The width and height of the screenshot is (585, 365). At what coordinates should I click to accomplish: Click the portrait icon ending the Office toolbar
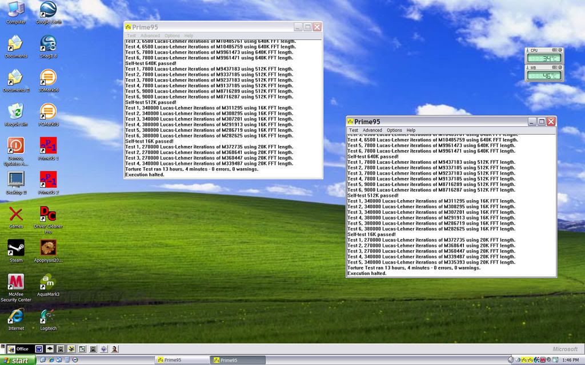coord(114,349)
